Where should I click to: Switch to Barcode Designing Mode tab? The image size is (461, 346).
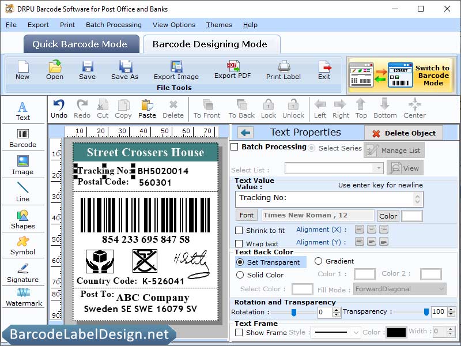pos(211,44)
